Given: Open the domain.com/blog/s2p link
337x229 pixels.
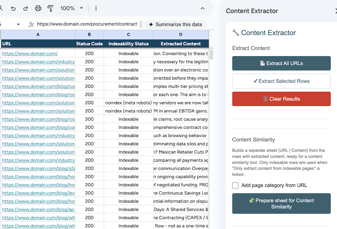Looking at the screenshot, I should [39, 169].
